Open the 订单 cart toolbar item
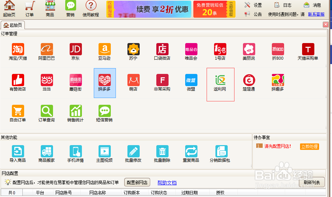 [x=30, y=9]
